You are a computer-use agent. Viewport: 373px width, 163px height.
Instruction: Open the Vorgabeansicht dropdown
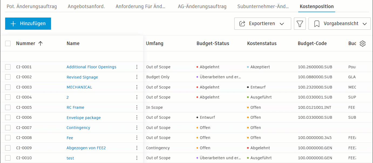(339, 24)
